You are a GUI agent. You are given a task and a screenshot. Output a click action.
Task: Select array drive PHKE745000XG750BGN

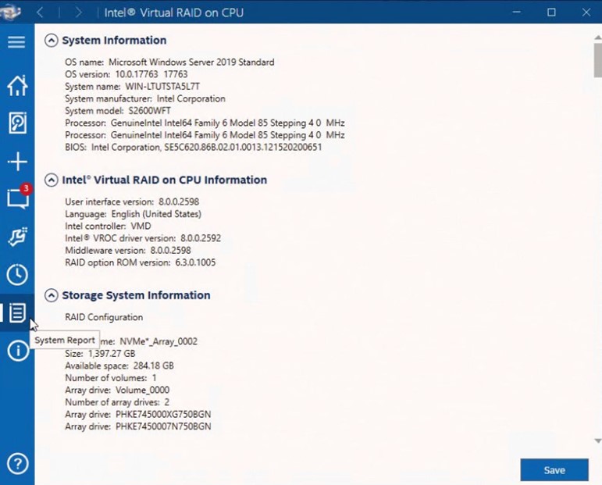(x=138, y=415)
